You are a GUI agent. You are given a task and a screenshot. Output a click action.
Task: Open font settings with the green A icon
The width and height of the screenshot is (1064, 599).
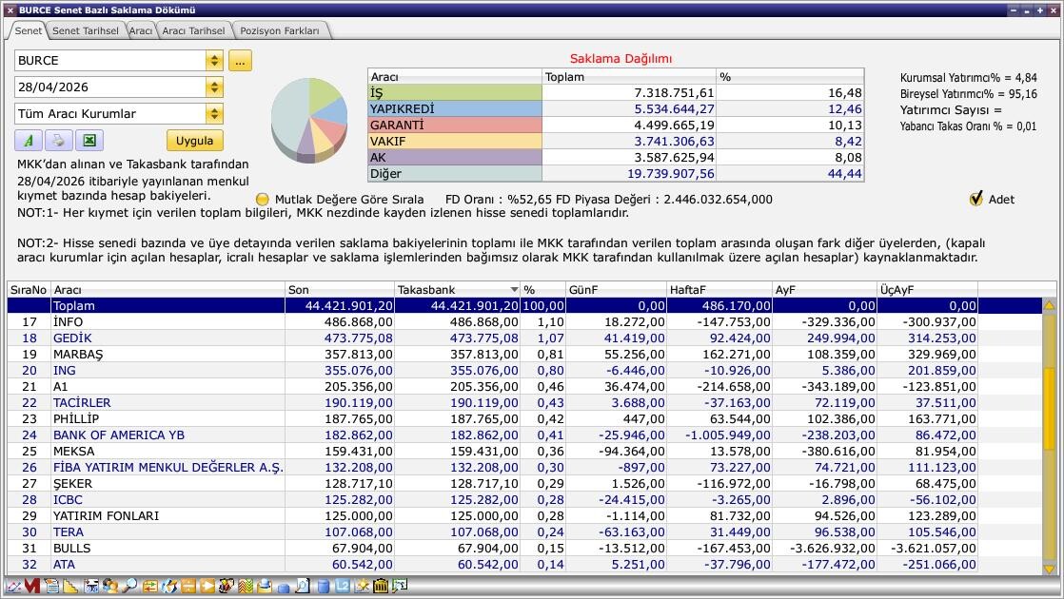[x=29, y=141]
